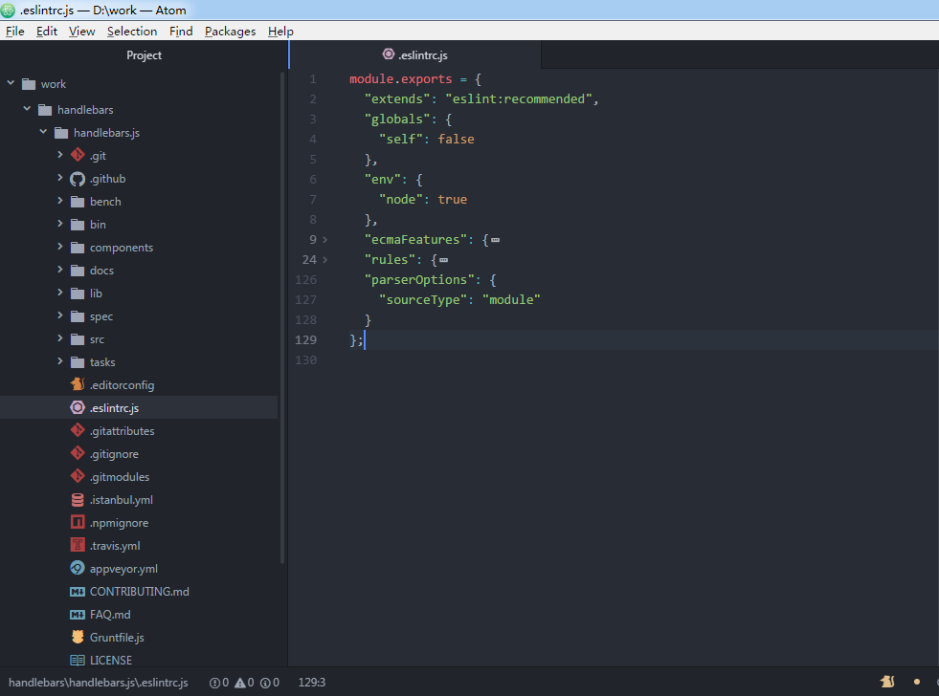The height and width of the screenshot is (696, 939).
Task: Click line number 126 in gutter
Action: [x=305, y=280]
